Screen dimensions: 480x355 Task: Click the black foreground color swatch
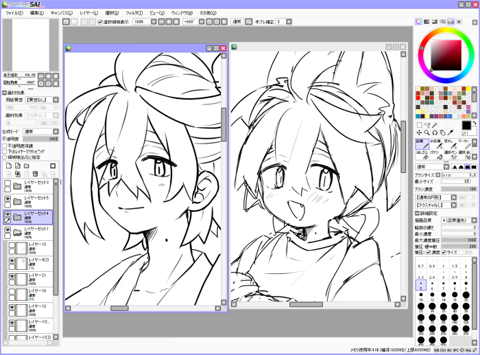click(466, 126)
